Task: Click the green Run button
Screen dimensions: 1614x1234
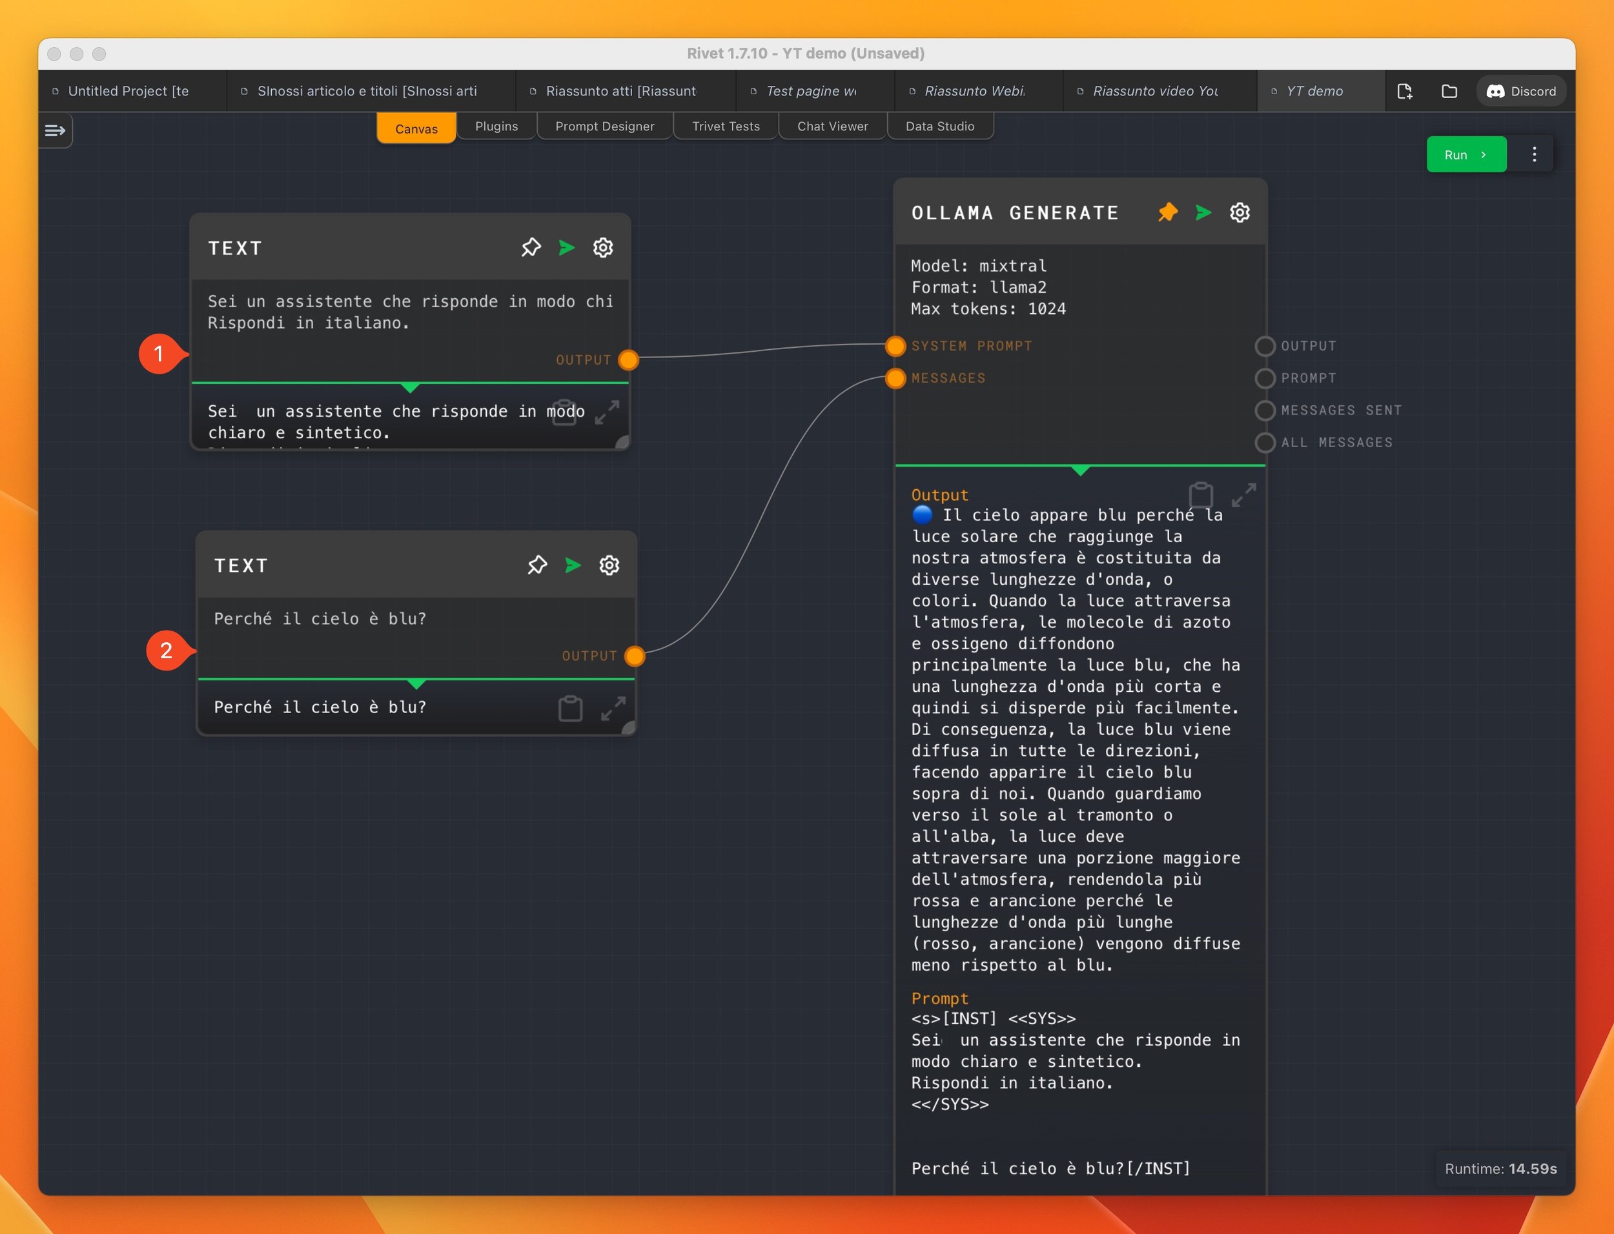Action: click(x=1466, y=154)
